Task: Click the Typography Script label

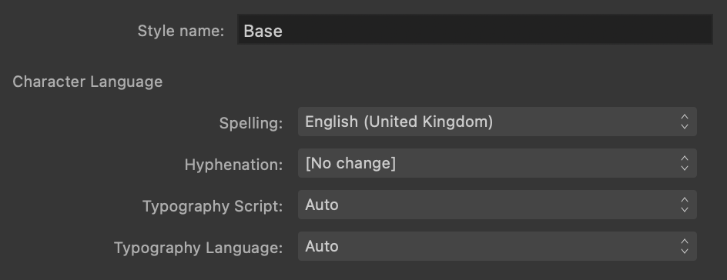Action: pos(213,206)
